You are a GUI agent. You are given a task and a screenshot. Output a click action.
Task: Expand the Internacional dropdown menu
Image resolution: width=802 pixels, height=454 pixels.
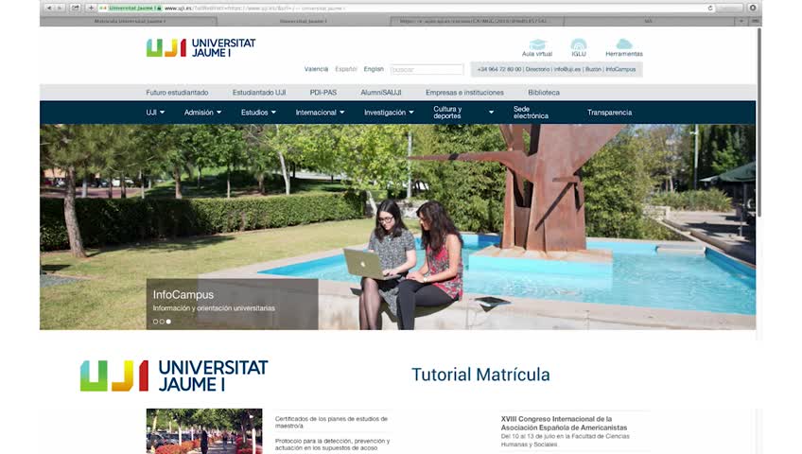320,113
